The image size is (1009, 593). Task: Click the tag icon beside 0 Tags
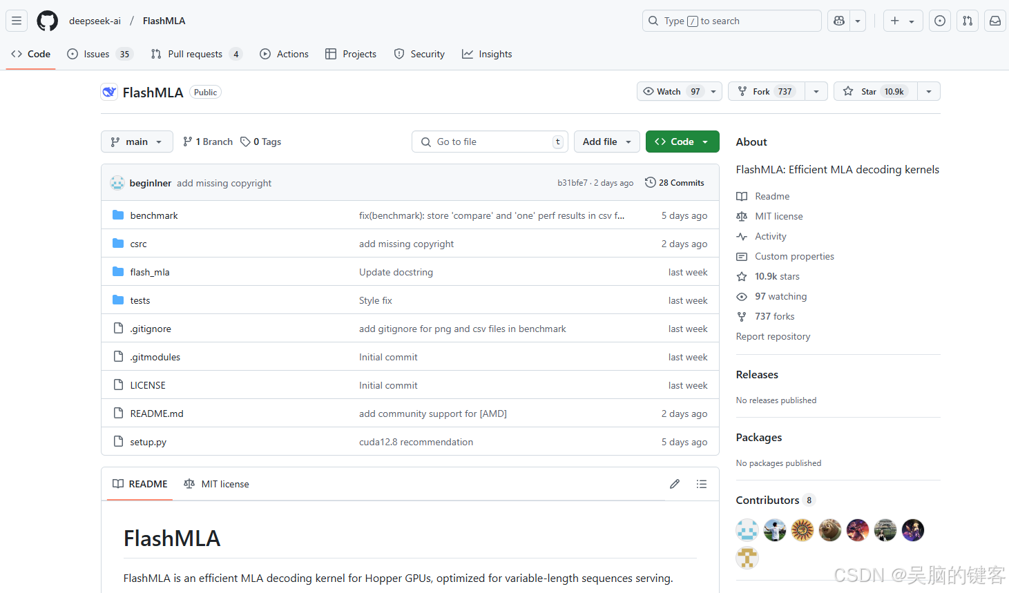click(x=245, y=142)
